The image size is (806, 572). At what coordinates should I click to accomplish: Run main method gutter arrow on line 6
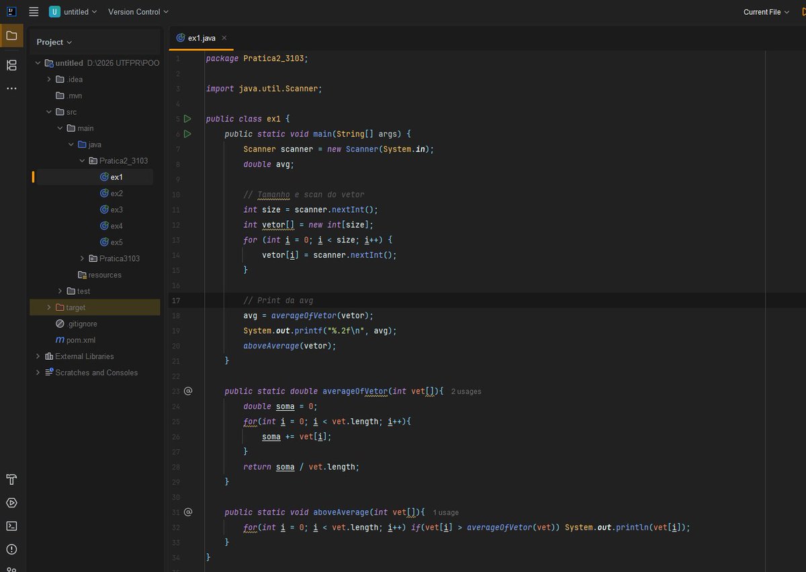click(187, 134)
